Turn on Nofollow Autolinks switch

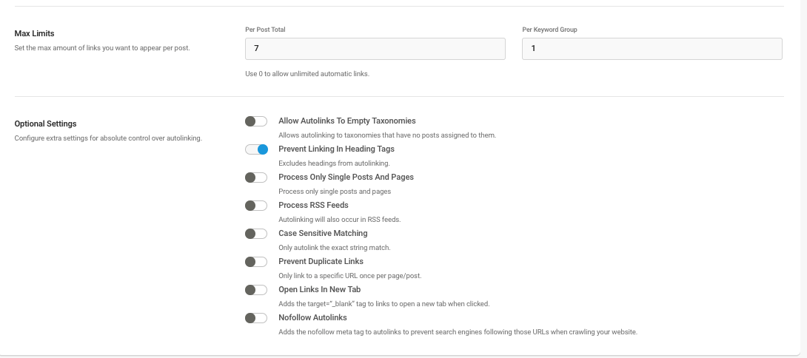[x=255, y=318]
